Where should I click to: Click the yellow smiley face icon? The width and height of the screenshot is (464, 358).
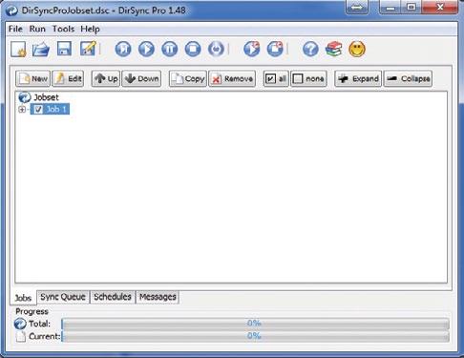(357, 50)
